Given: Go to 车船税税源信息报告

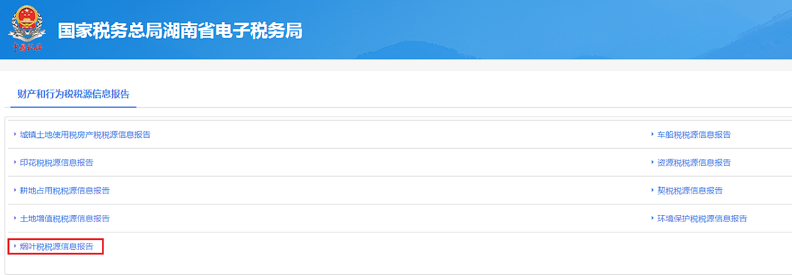Looking at the screenshot, I should click(x=694, y=135).
